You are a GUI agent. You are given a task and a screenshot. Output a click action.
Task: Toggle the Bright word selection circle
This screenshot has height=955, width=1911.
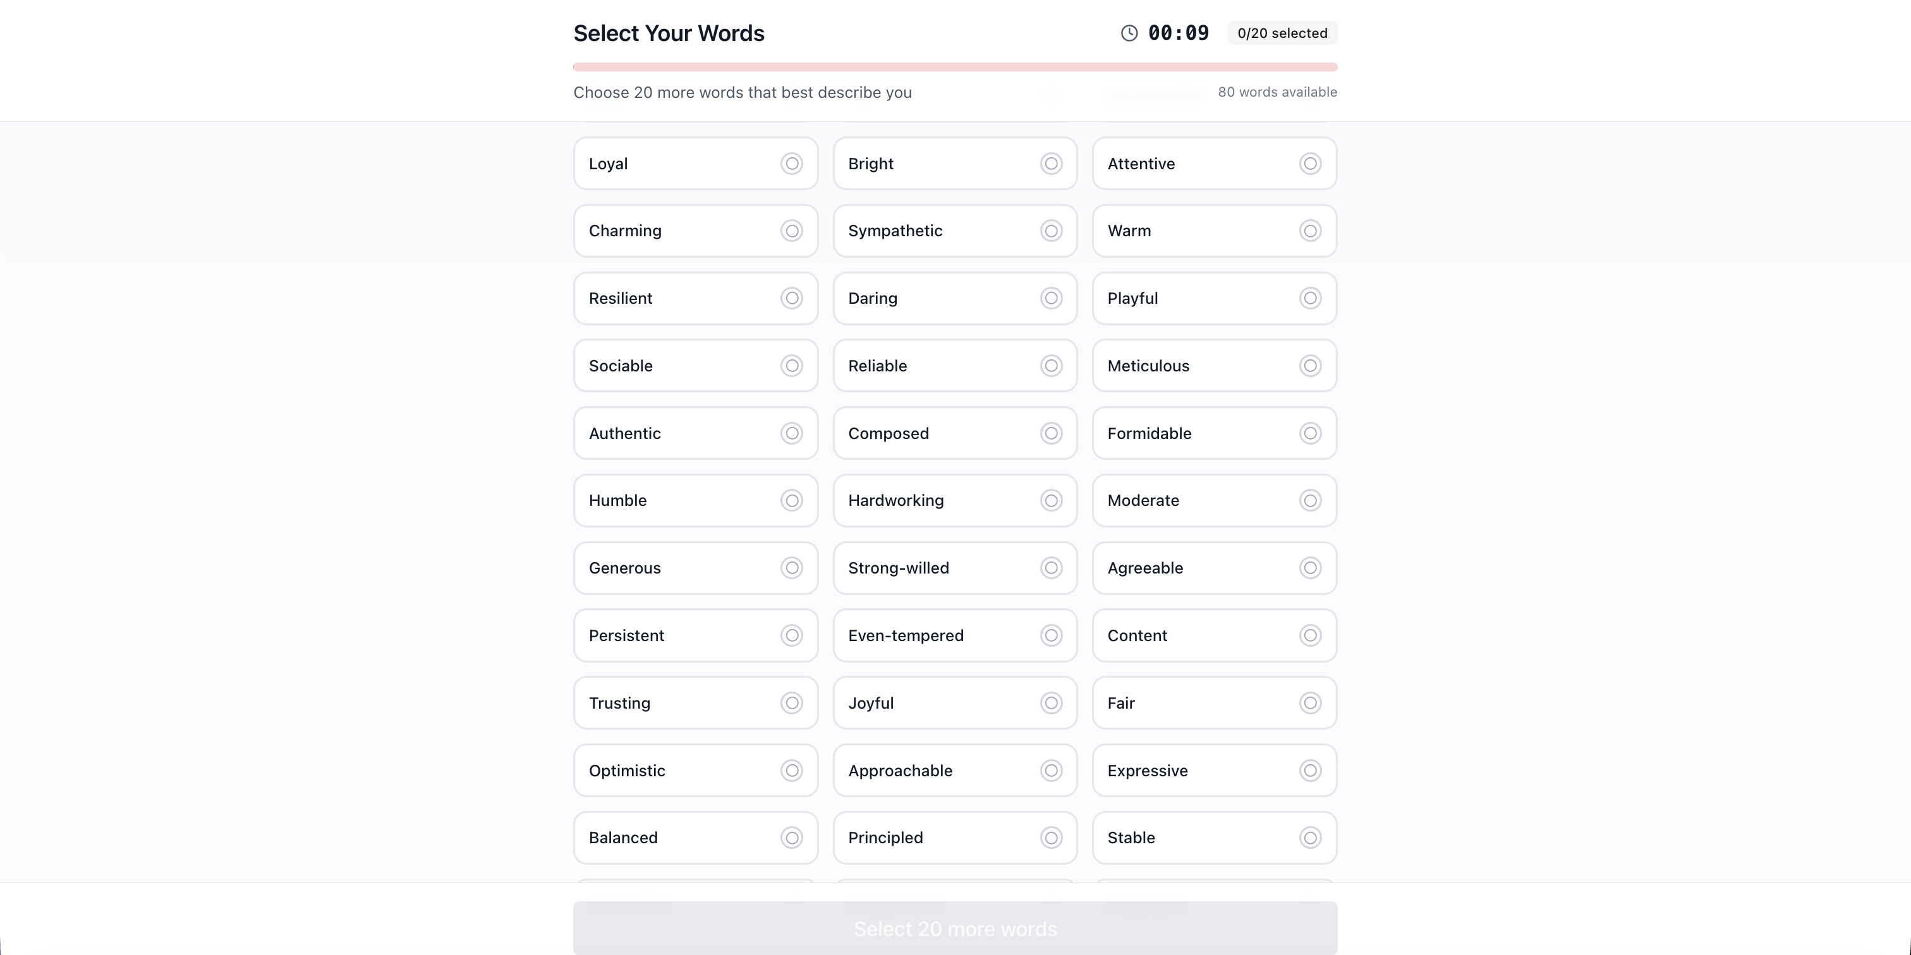coord(1050,164)
